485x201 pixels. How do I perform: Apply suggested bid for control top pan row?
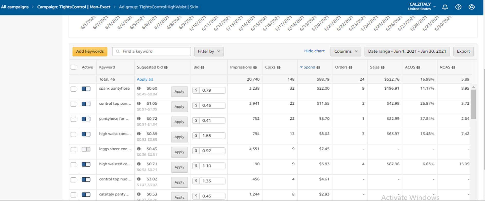[179, 107]
